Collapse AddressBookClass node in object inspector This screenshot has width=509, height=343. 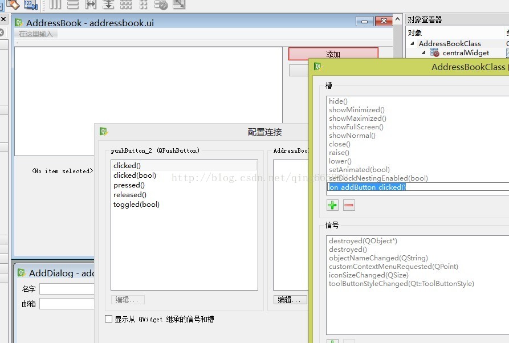(412, 43)
